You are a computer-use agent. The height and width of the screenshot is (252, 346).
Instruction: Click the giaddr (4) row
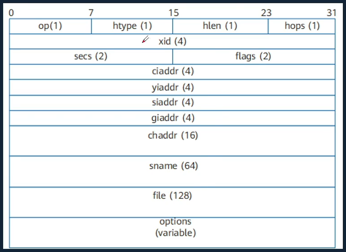[172, 119]
